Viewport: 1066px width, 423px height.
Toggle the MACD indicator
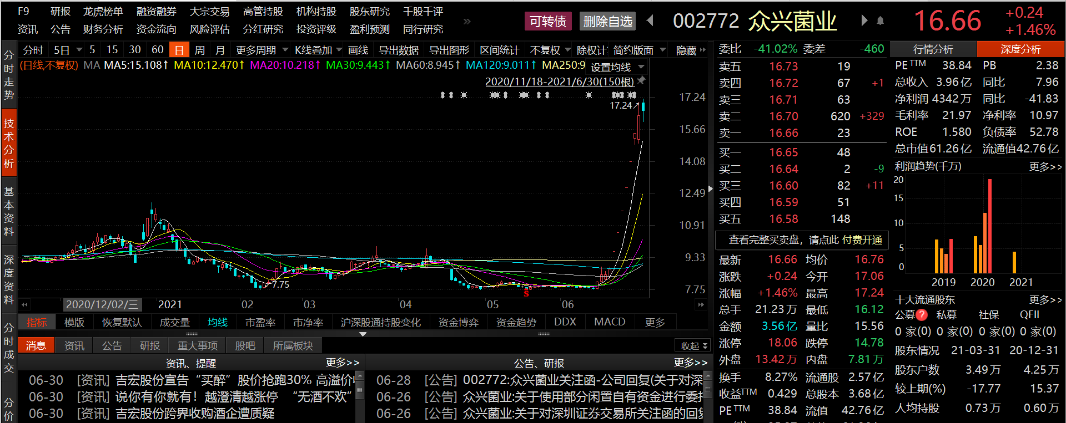pos(610,322)
